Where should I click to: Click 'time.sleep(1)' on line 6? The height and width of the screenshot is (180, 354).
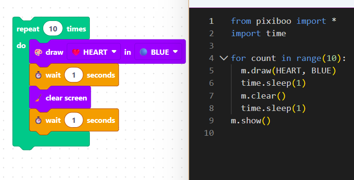273,83
